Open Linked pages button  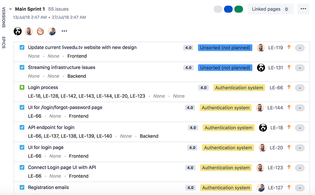tap(271, 9)
